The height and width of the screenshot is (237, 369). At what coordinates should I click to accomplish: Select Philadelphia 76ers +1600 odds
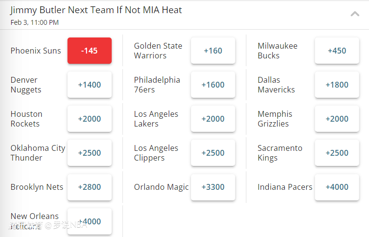[x=213, y=85]
